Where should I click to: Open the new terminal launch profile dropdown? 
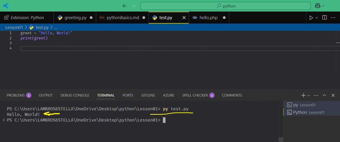point(309,95)
